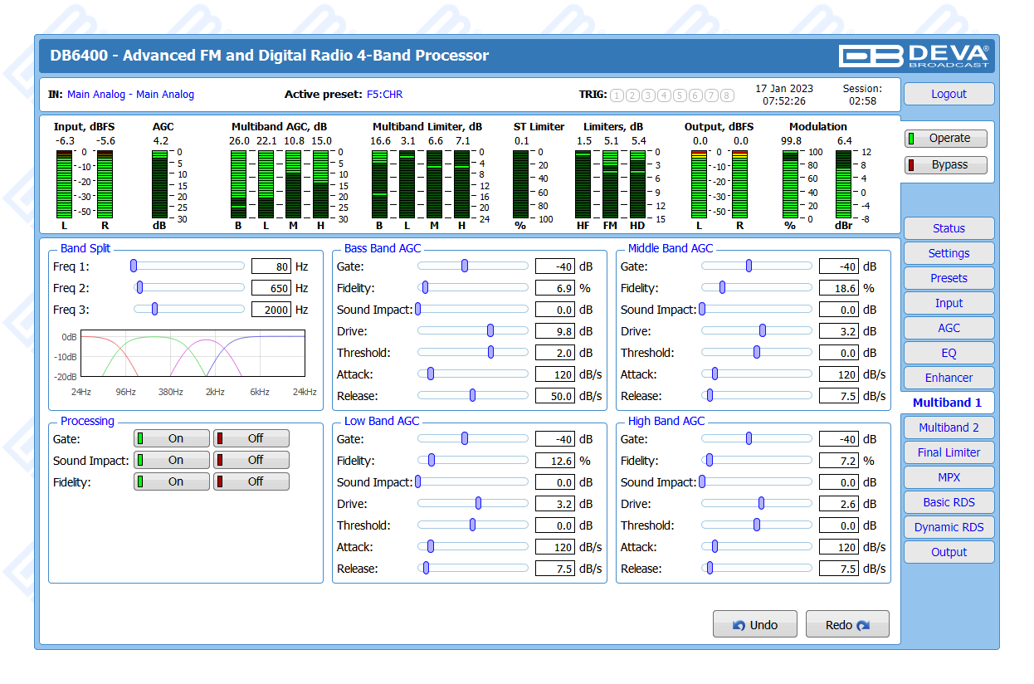Switch processor to Bypass mode
This screenshot has height=684, width=1034.
coord(945,165)
